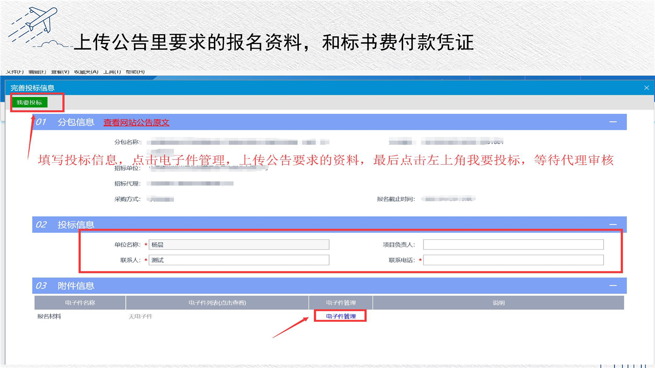Collapse the 02 投标信息 section

pos(613,225)
